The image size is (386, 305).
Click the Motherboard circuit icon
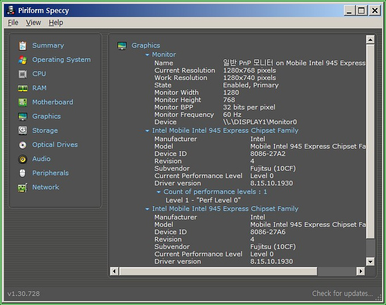pyautogui.click(x=23, y=102)
